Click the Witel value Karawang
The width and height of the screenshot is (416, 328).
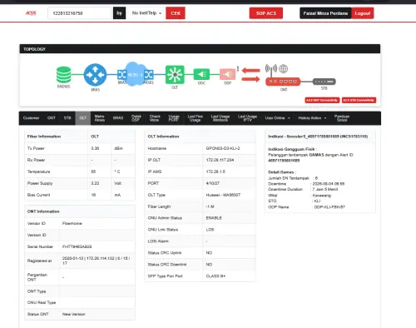[322, 196]
